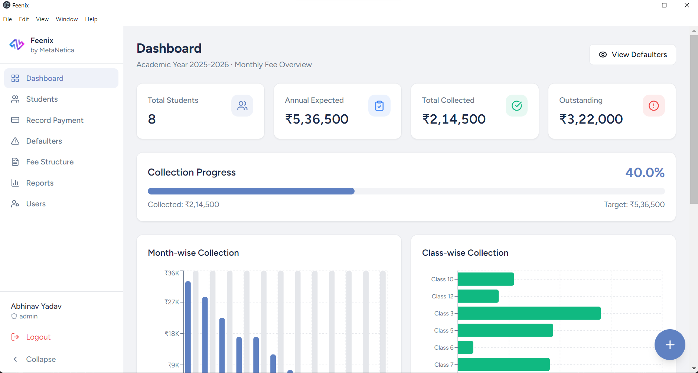Click the Feenix app icon in title bar
The height and width of the screenshot is (373, 698).
[6, 5]
